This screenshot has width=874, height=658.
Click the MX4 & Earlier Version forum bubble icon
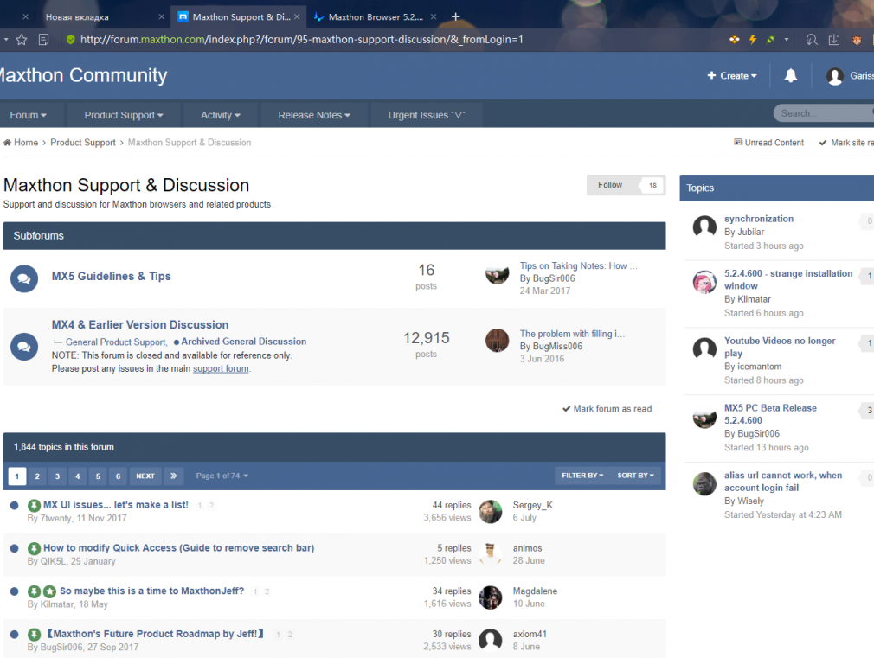click(x=24, y=347)
